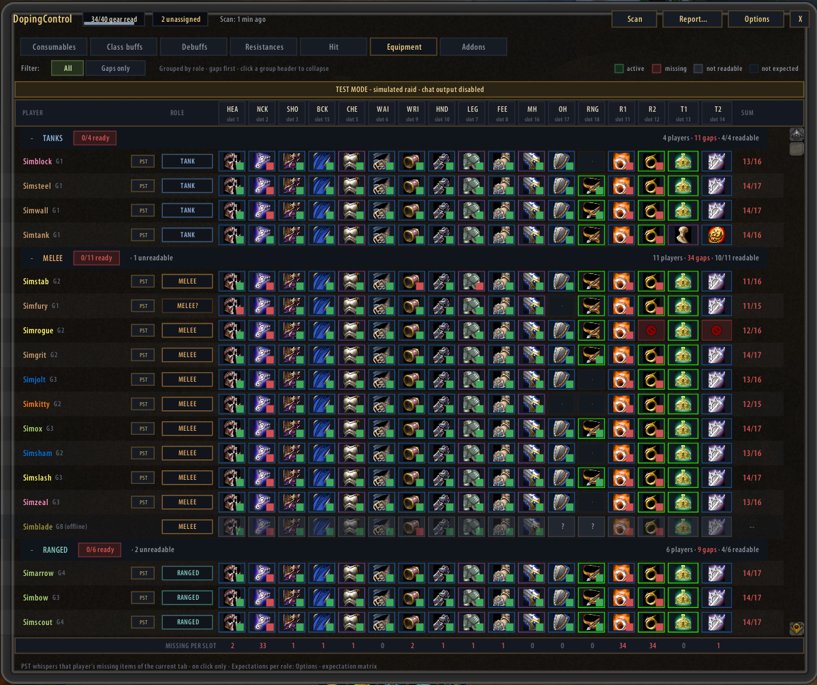
Task: Click the Scan button
Action: pos(634,19)
